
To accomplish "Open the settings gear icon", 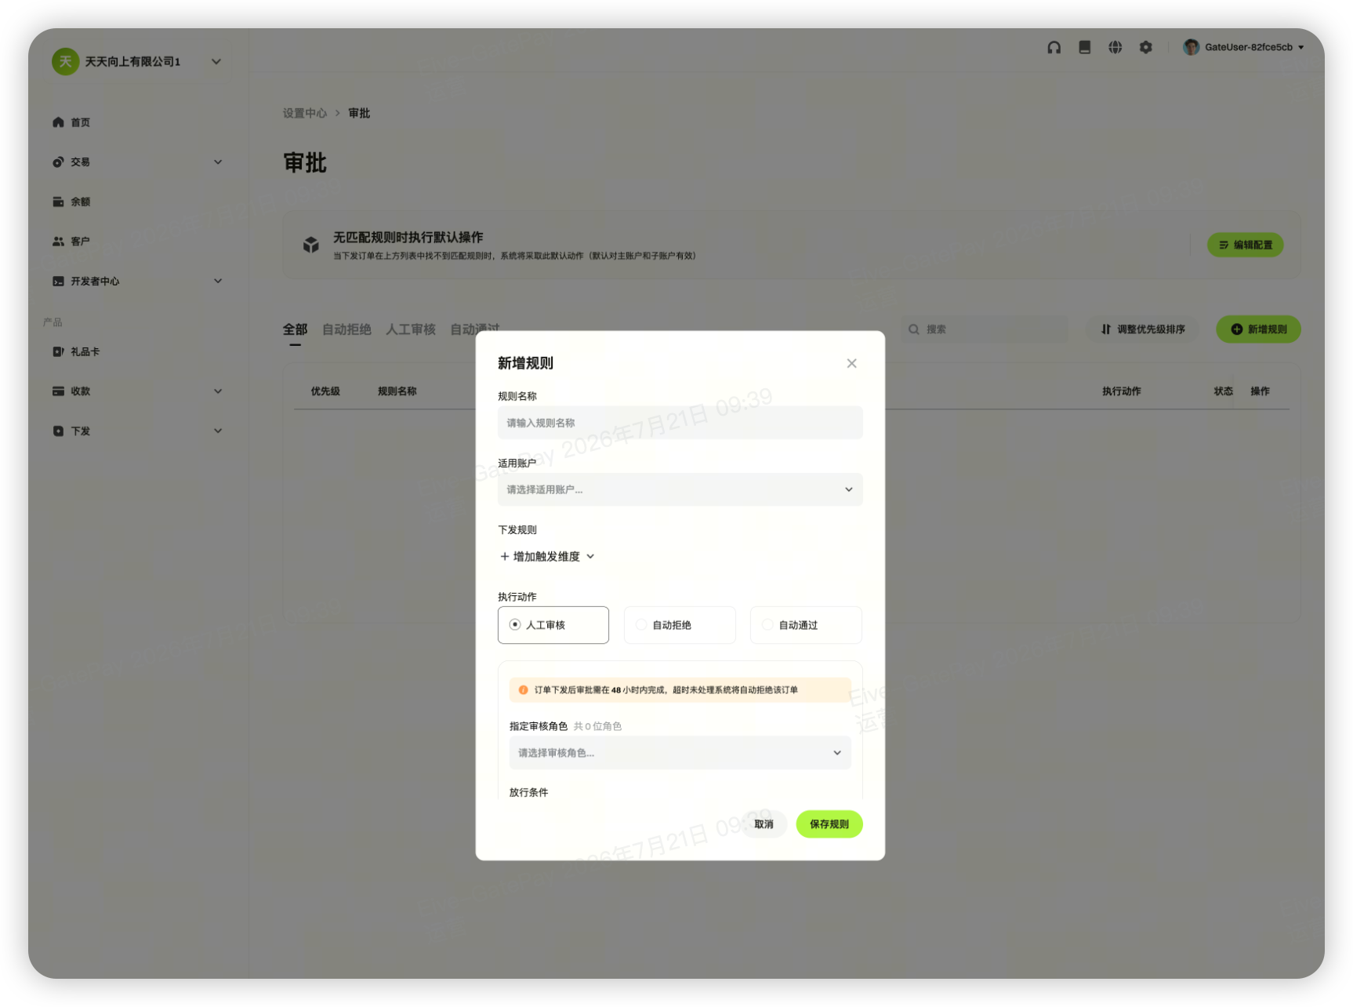I will (x=1145, y=47).
